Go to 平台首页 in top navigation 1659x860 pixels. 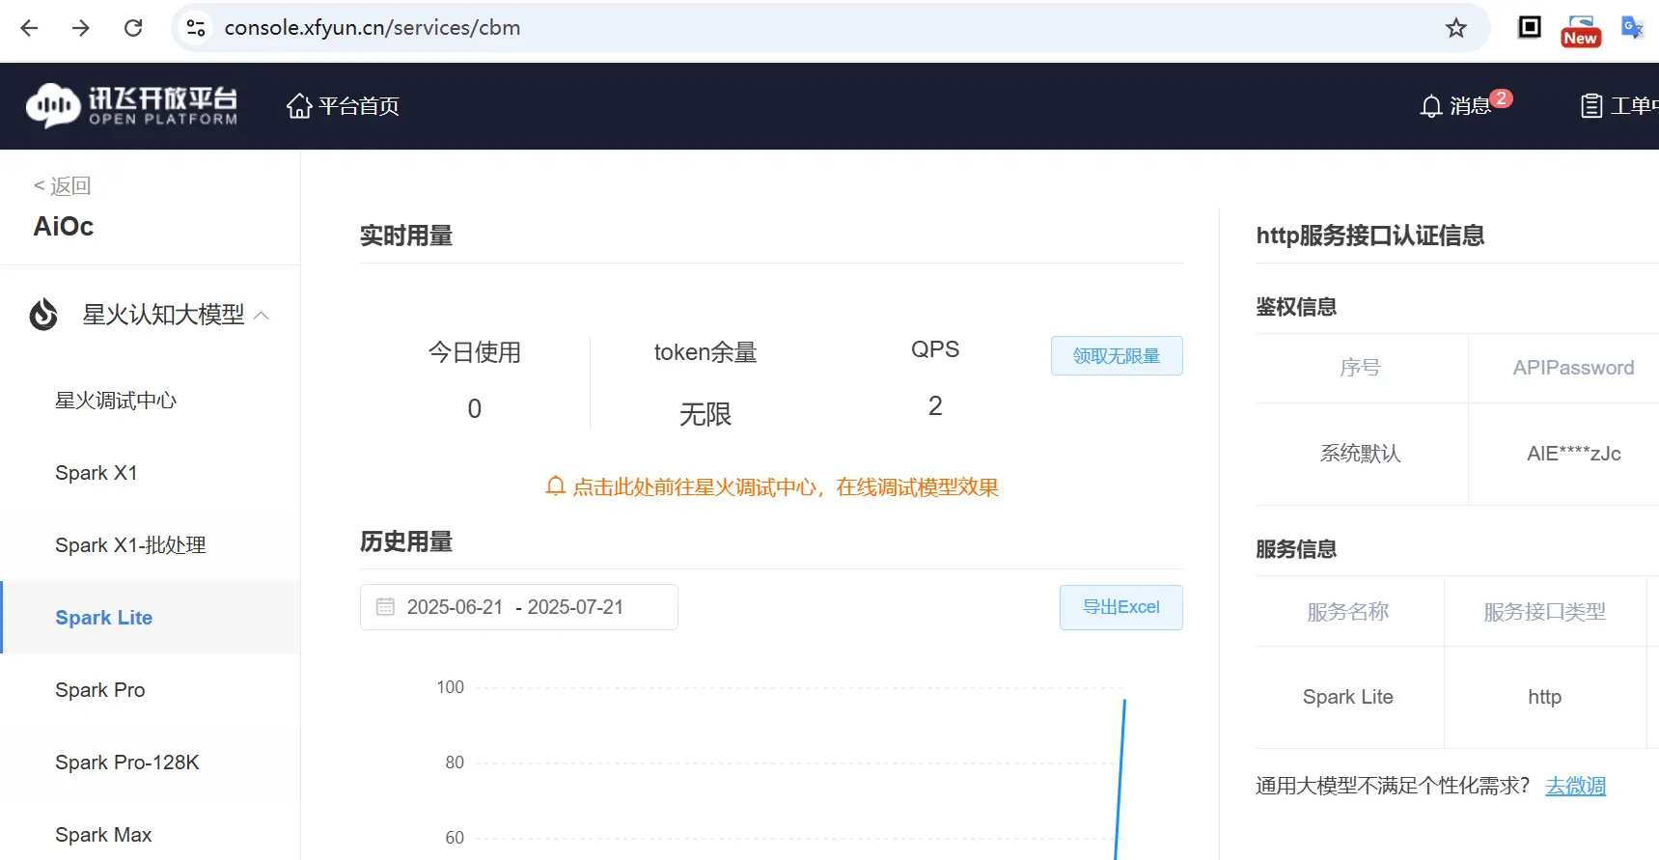point(343,106)
